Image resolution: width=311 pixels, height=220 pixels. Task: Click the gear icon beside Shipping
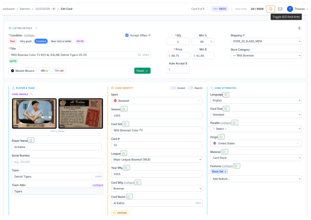(x=244, y=35)
